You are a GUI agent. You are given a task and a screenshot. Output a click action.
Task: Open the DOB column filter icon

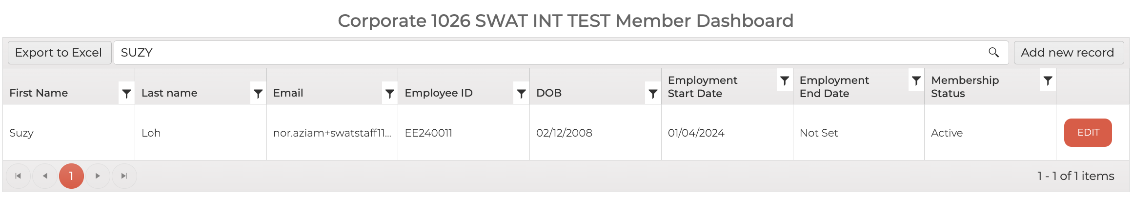click(653, 93)
